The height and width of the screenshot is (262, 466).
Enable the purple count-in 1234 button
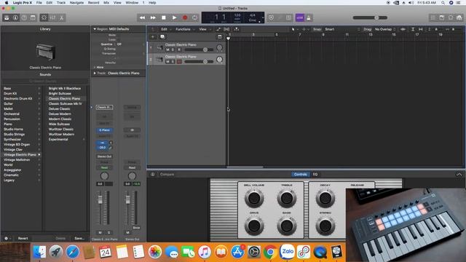pos(299,17)
